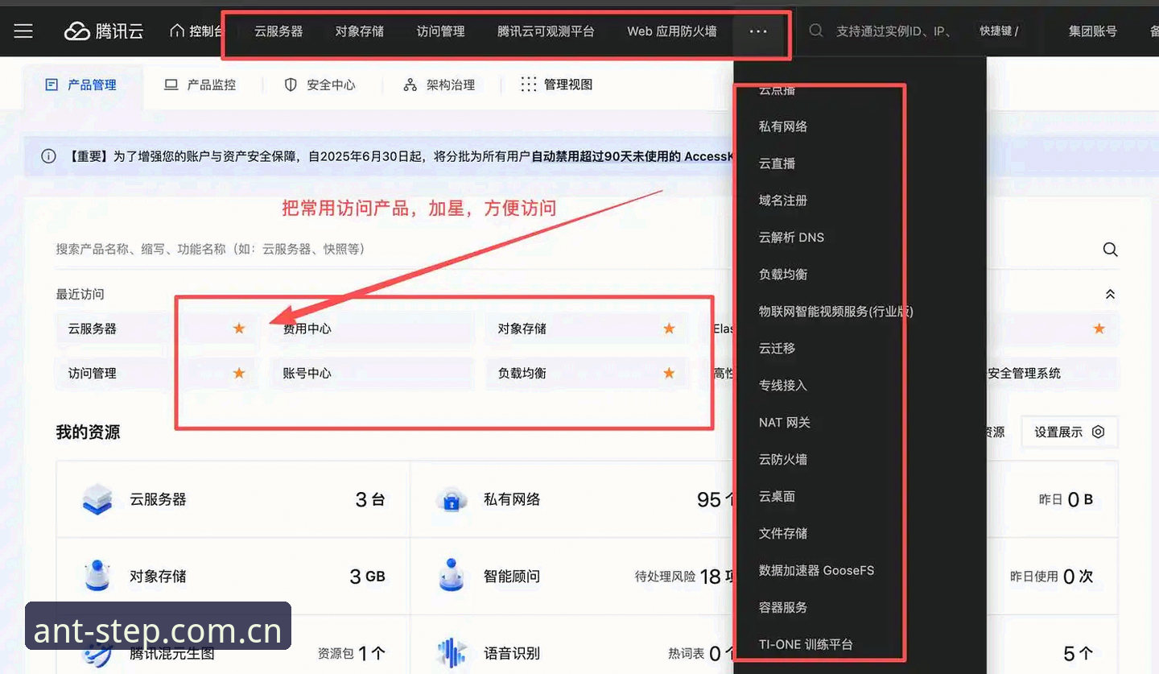The image size is (1159, 674).
Task: Unstar 负载均衡 in recent visits
Action: [669, 373]
